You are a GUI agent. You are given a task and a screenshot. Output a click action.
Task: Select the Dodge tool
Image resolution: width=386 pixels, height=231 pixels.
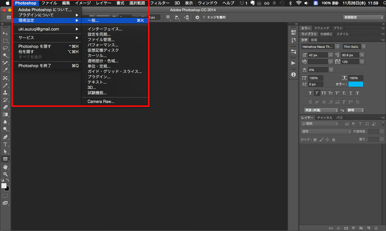pos(5,129)
